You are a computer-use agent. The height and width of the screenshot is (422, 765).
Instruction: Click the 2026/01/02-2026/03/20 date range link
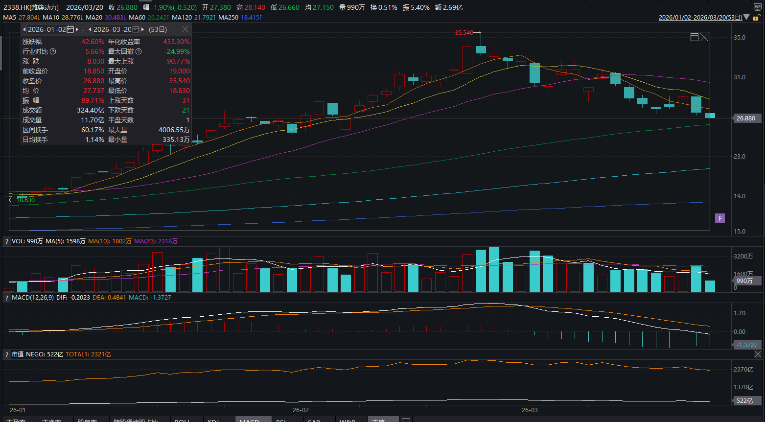700,17
